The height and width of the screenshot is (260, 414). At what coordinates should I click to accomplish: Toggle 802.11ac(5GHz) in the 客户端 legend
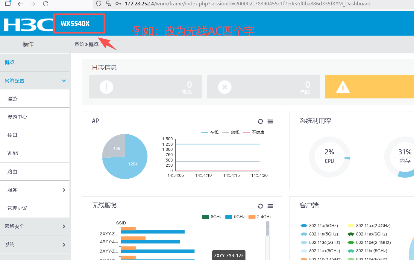(320, 242)
